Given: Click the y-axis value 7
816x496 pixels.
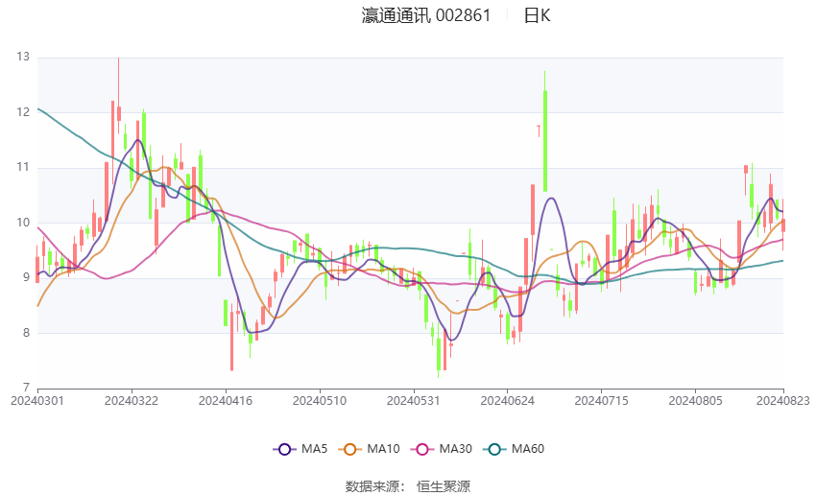Looking at the screenshot, I should coord(26,388).
